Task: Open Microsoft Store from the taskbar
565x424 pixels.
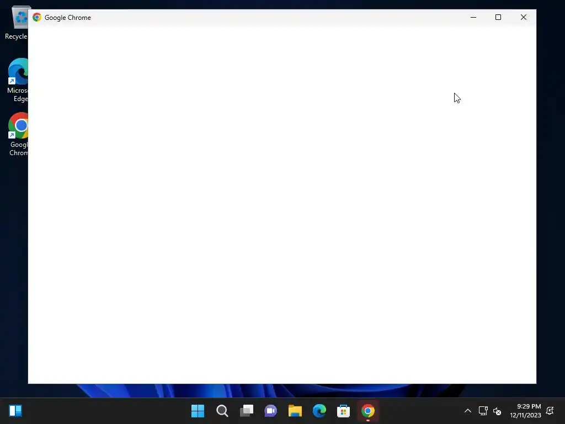Action: (x=343, y=411)
